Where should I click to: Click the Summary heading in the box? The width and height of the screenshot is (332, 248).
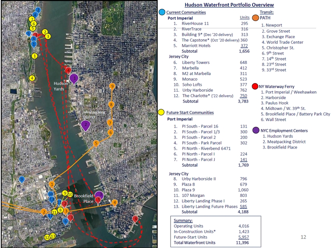tap(183, 220)
